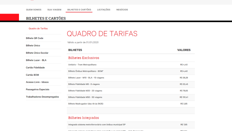The height and width of the screenshot is (131, 232).
Task: Open the Cartão Fidelidade link
Action: click(x=35, y=68)
